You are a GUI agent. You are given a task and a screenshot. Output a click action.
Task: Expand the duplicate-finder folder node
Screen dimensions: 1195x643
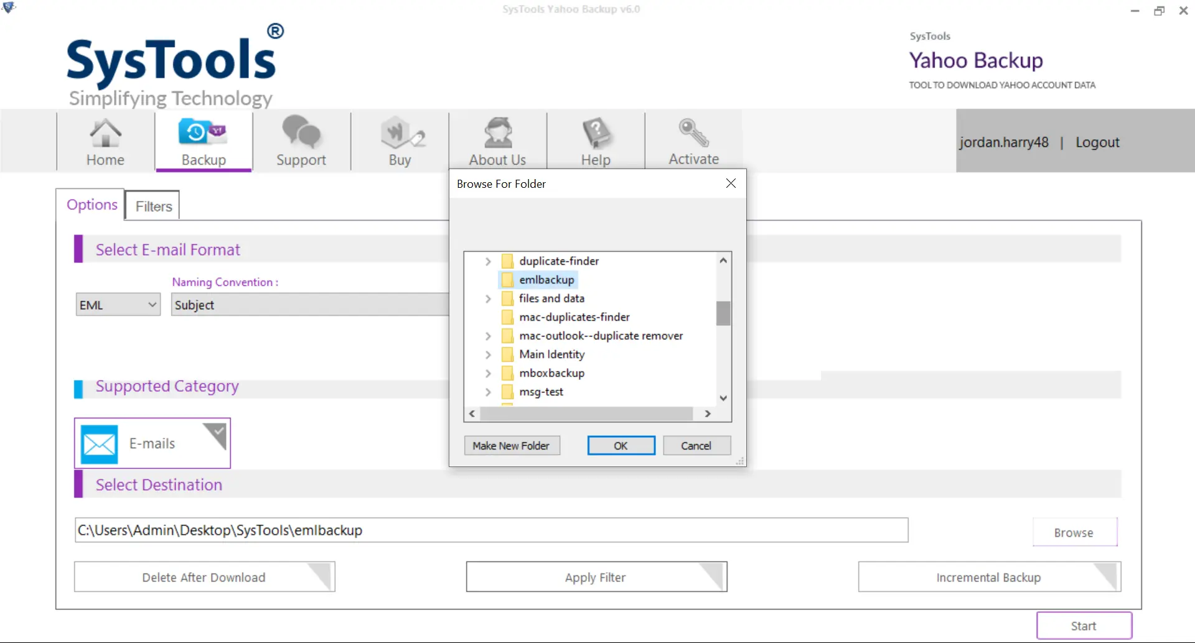point(489,262)
